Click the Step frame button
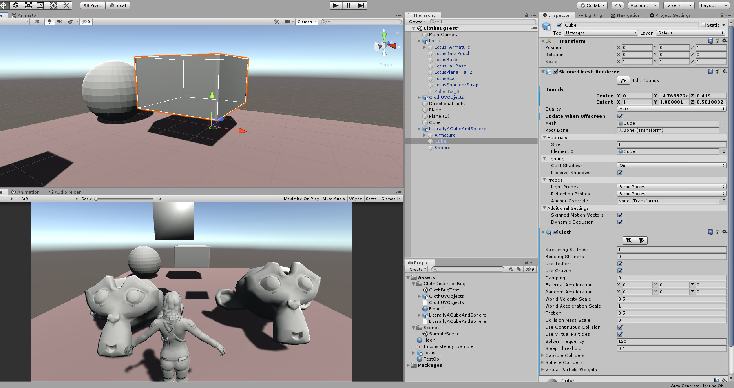 [x=361, y=5]
